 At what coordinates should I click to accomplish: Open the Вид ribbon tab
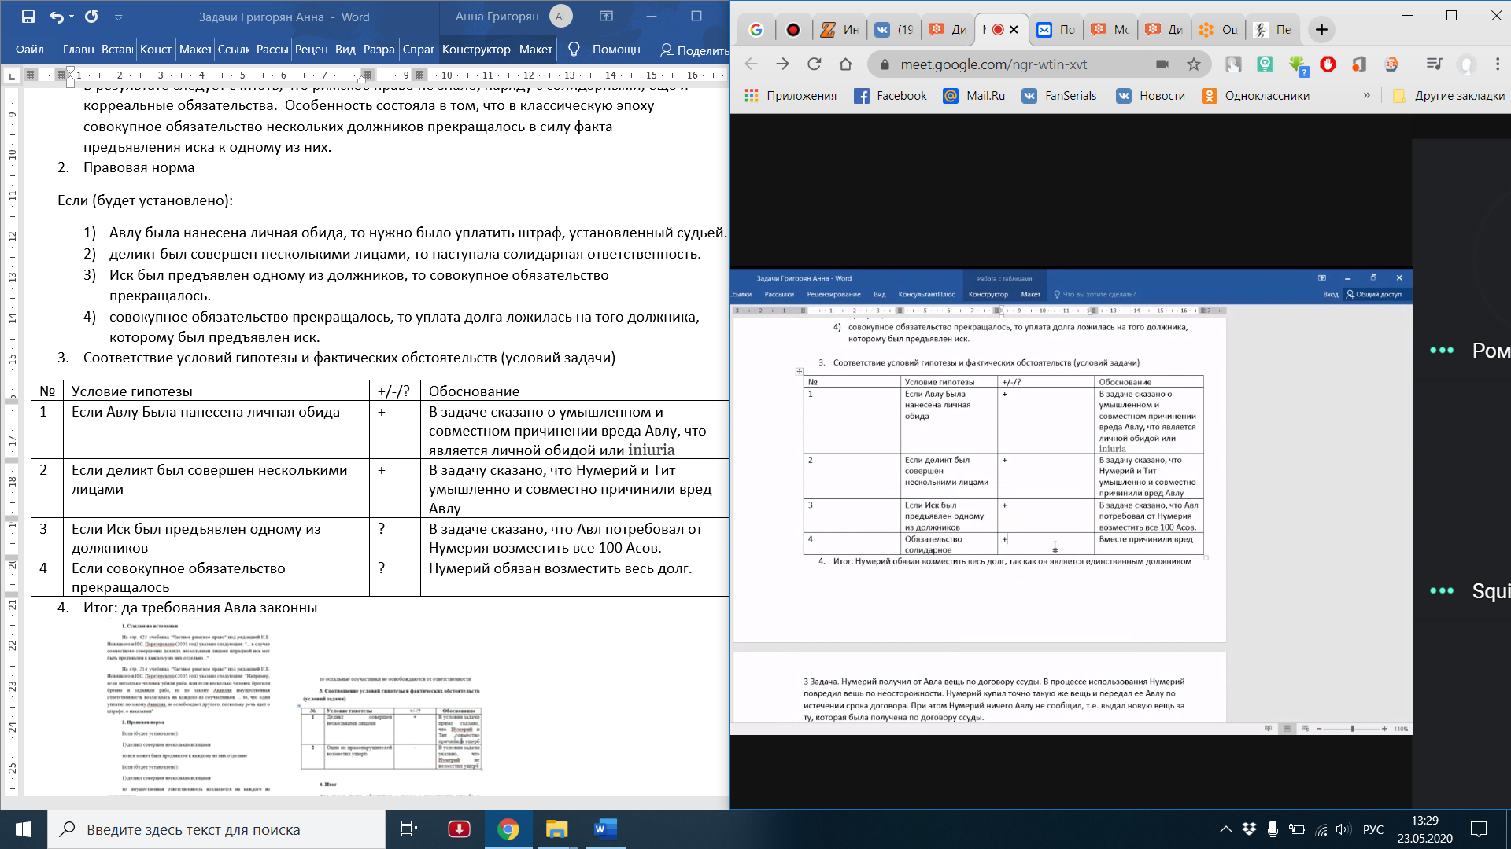coord(345,49)
